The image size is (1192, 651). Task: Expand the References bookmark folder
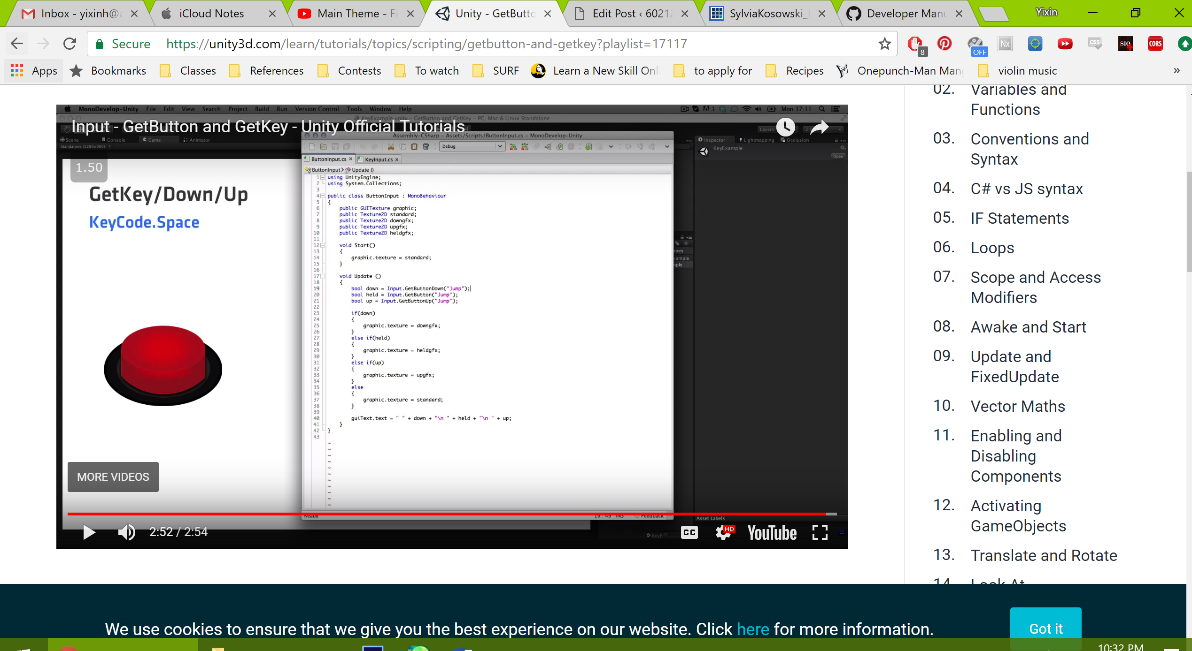point(266,71)
